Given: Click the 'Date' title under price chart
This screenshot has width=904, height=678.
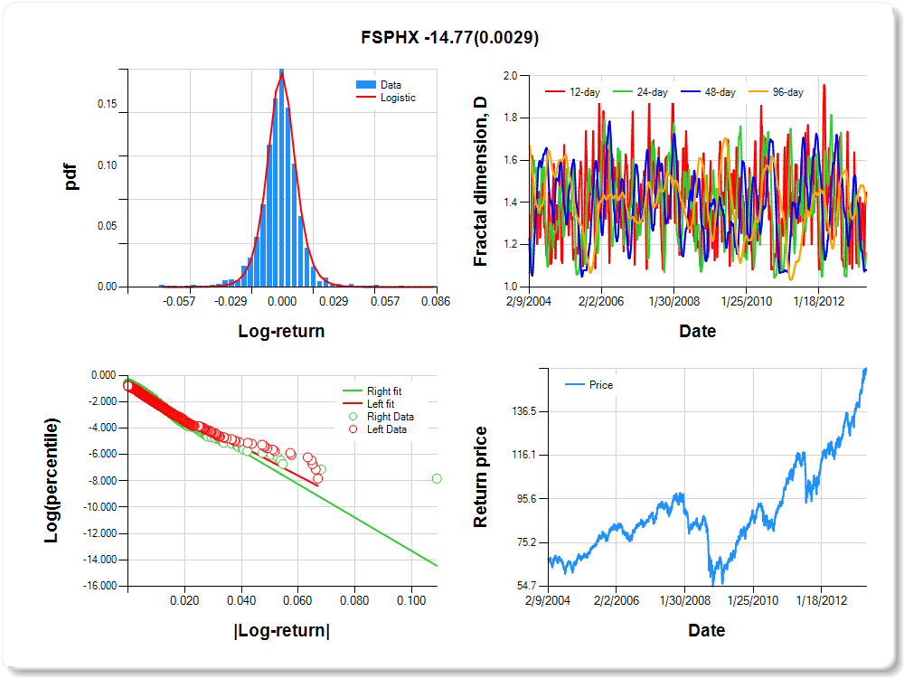Looking at the screenshot, I should pos(707,630).
